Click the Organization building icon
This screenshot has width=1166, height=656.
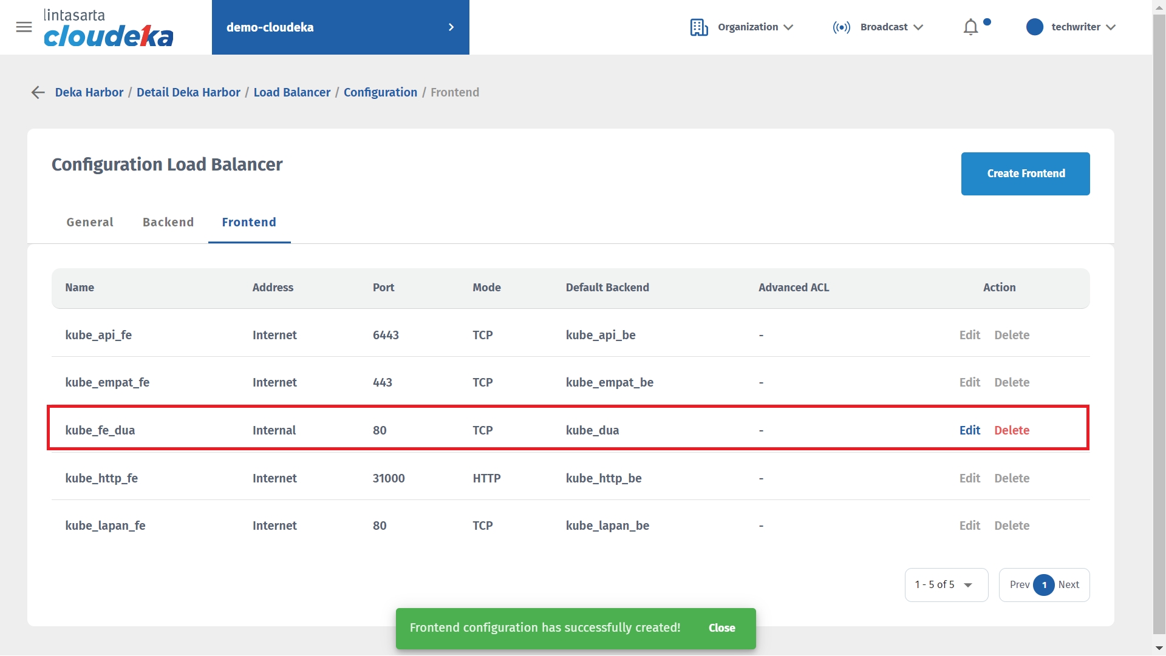click(698, 27)
